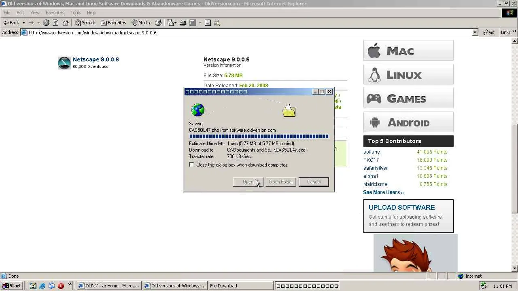Image resolution: width=518 pixels, height=291 pixels.
Task: Click the red Opera icon in Quick Launch
Action: [61, 286]
